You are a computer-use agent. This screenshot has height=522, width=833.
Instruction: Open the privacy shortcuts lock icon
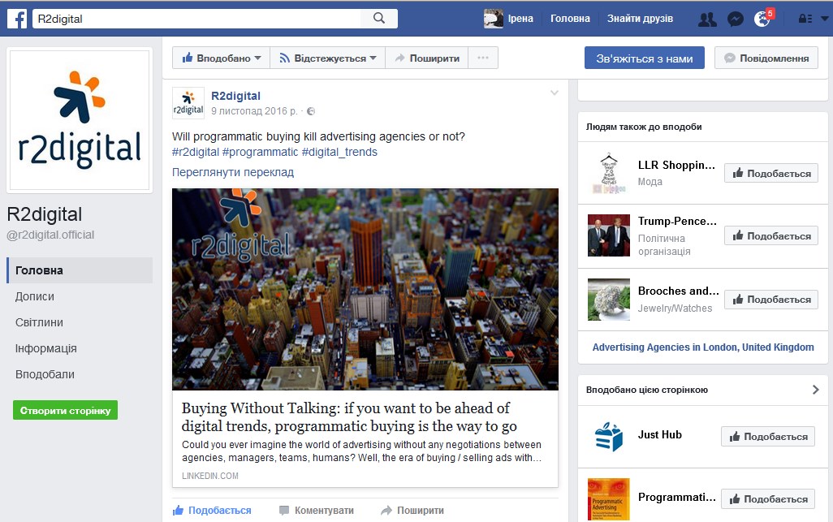click(x=805, y=19)
